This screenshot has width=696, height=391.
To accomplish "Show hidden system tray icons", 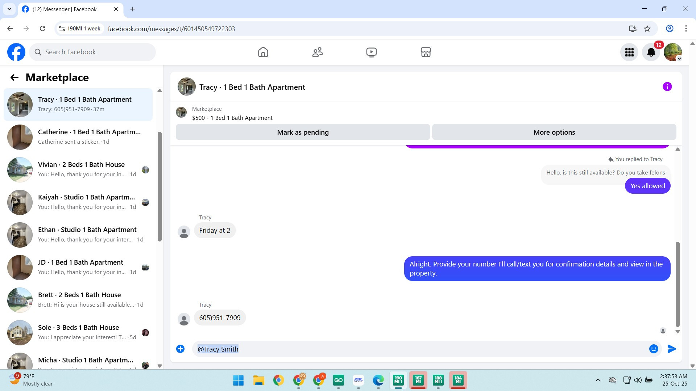I will (x=598, y=380).
